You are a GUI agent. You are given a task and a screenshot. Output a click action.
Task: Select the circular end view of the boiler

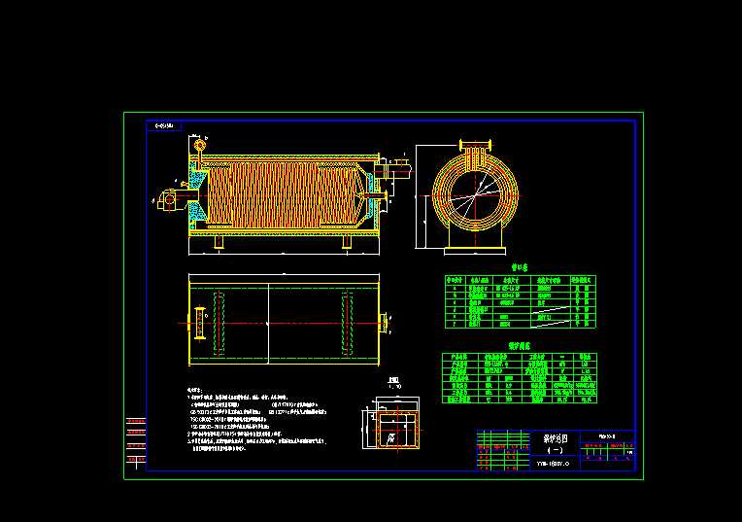[475, 195]
